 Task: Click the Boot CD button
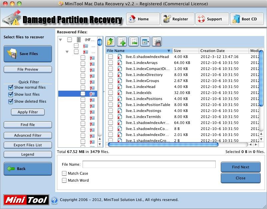[x=247, y=19]
